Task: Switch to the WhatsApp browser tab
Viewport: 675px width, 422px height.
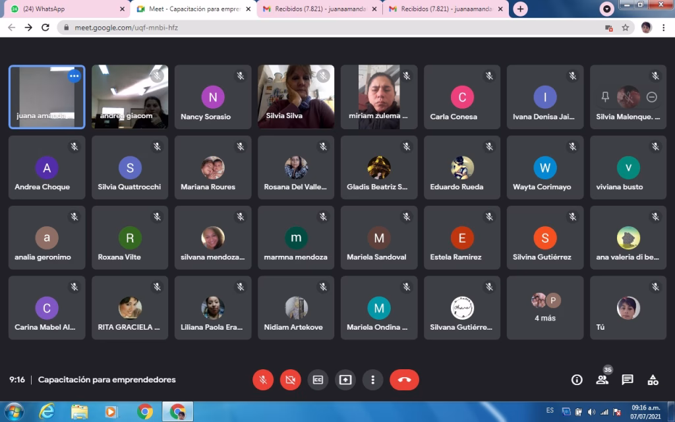Action: pyautogui.click(x=65, y=9)
